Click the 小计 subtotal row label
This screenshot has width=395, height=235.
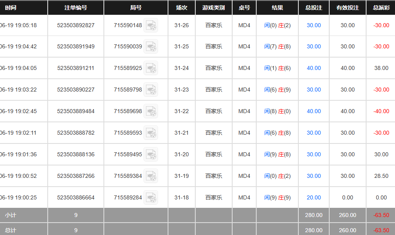click(10, 215)
